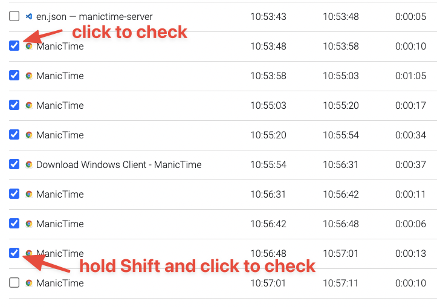Click Chrome icon in row starting at 10:55:03

[x=28, y=105]
